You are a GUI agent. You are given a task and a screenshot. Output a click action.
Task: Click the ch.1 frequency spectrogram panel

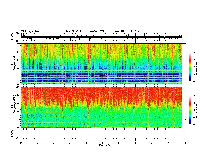101,64
